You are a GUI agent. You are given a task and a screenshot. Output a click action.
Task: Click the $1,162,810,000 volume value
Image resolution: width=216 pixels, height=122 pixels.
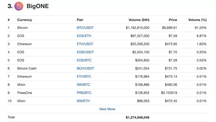tap(137, 28)
